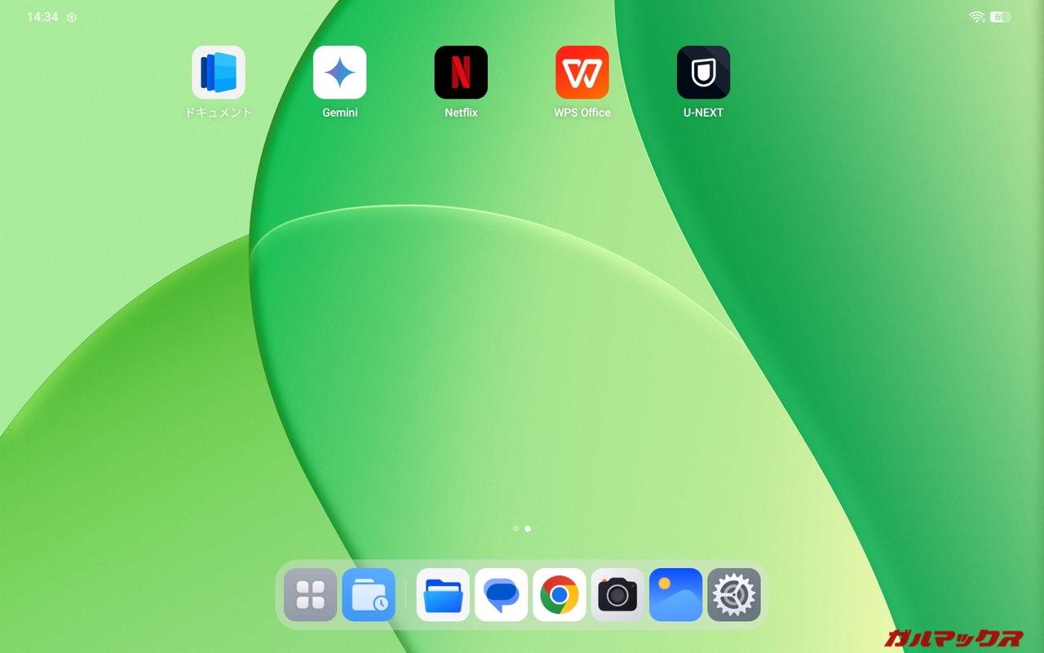Open the Messages app in dock

coord(502,595)
